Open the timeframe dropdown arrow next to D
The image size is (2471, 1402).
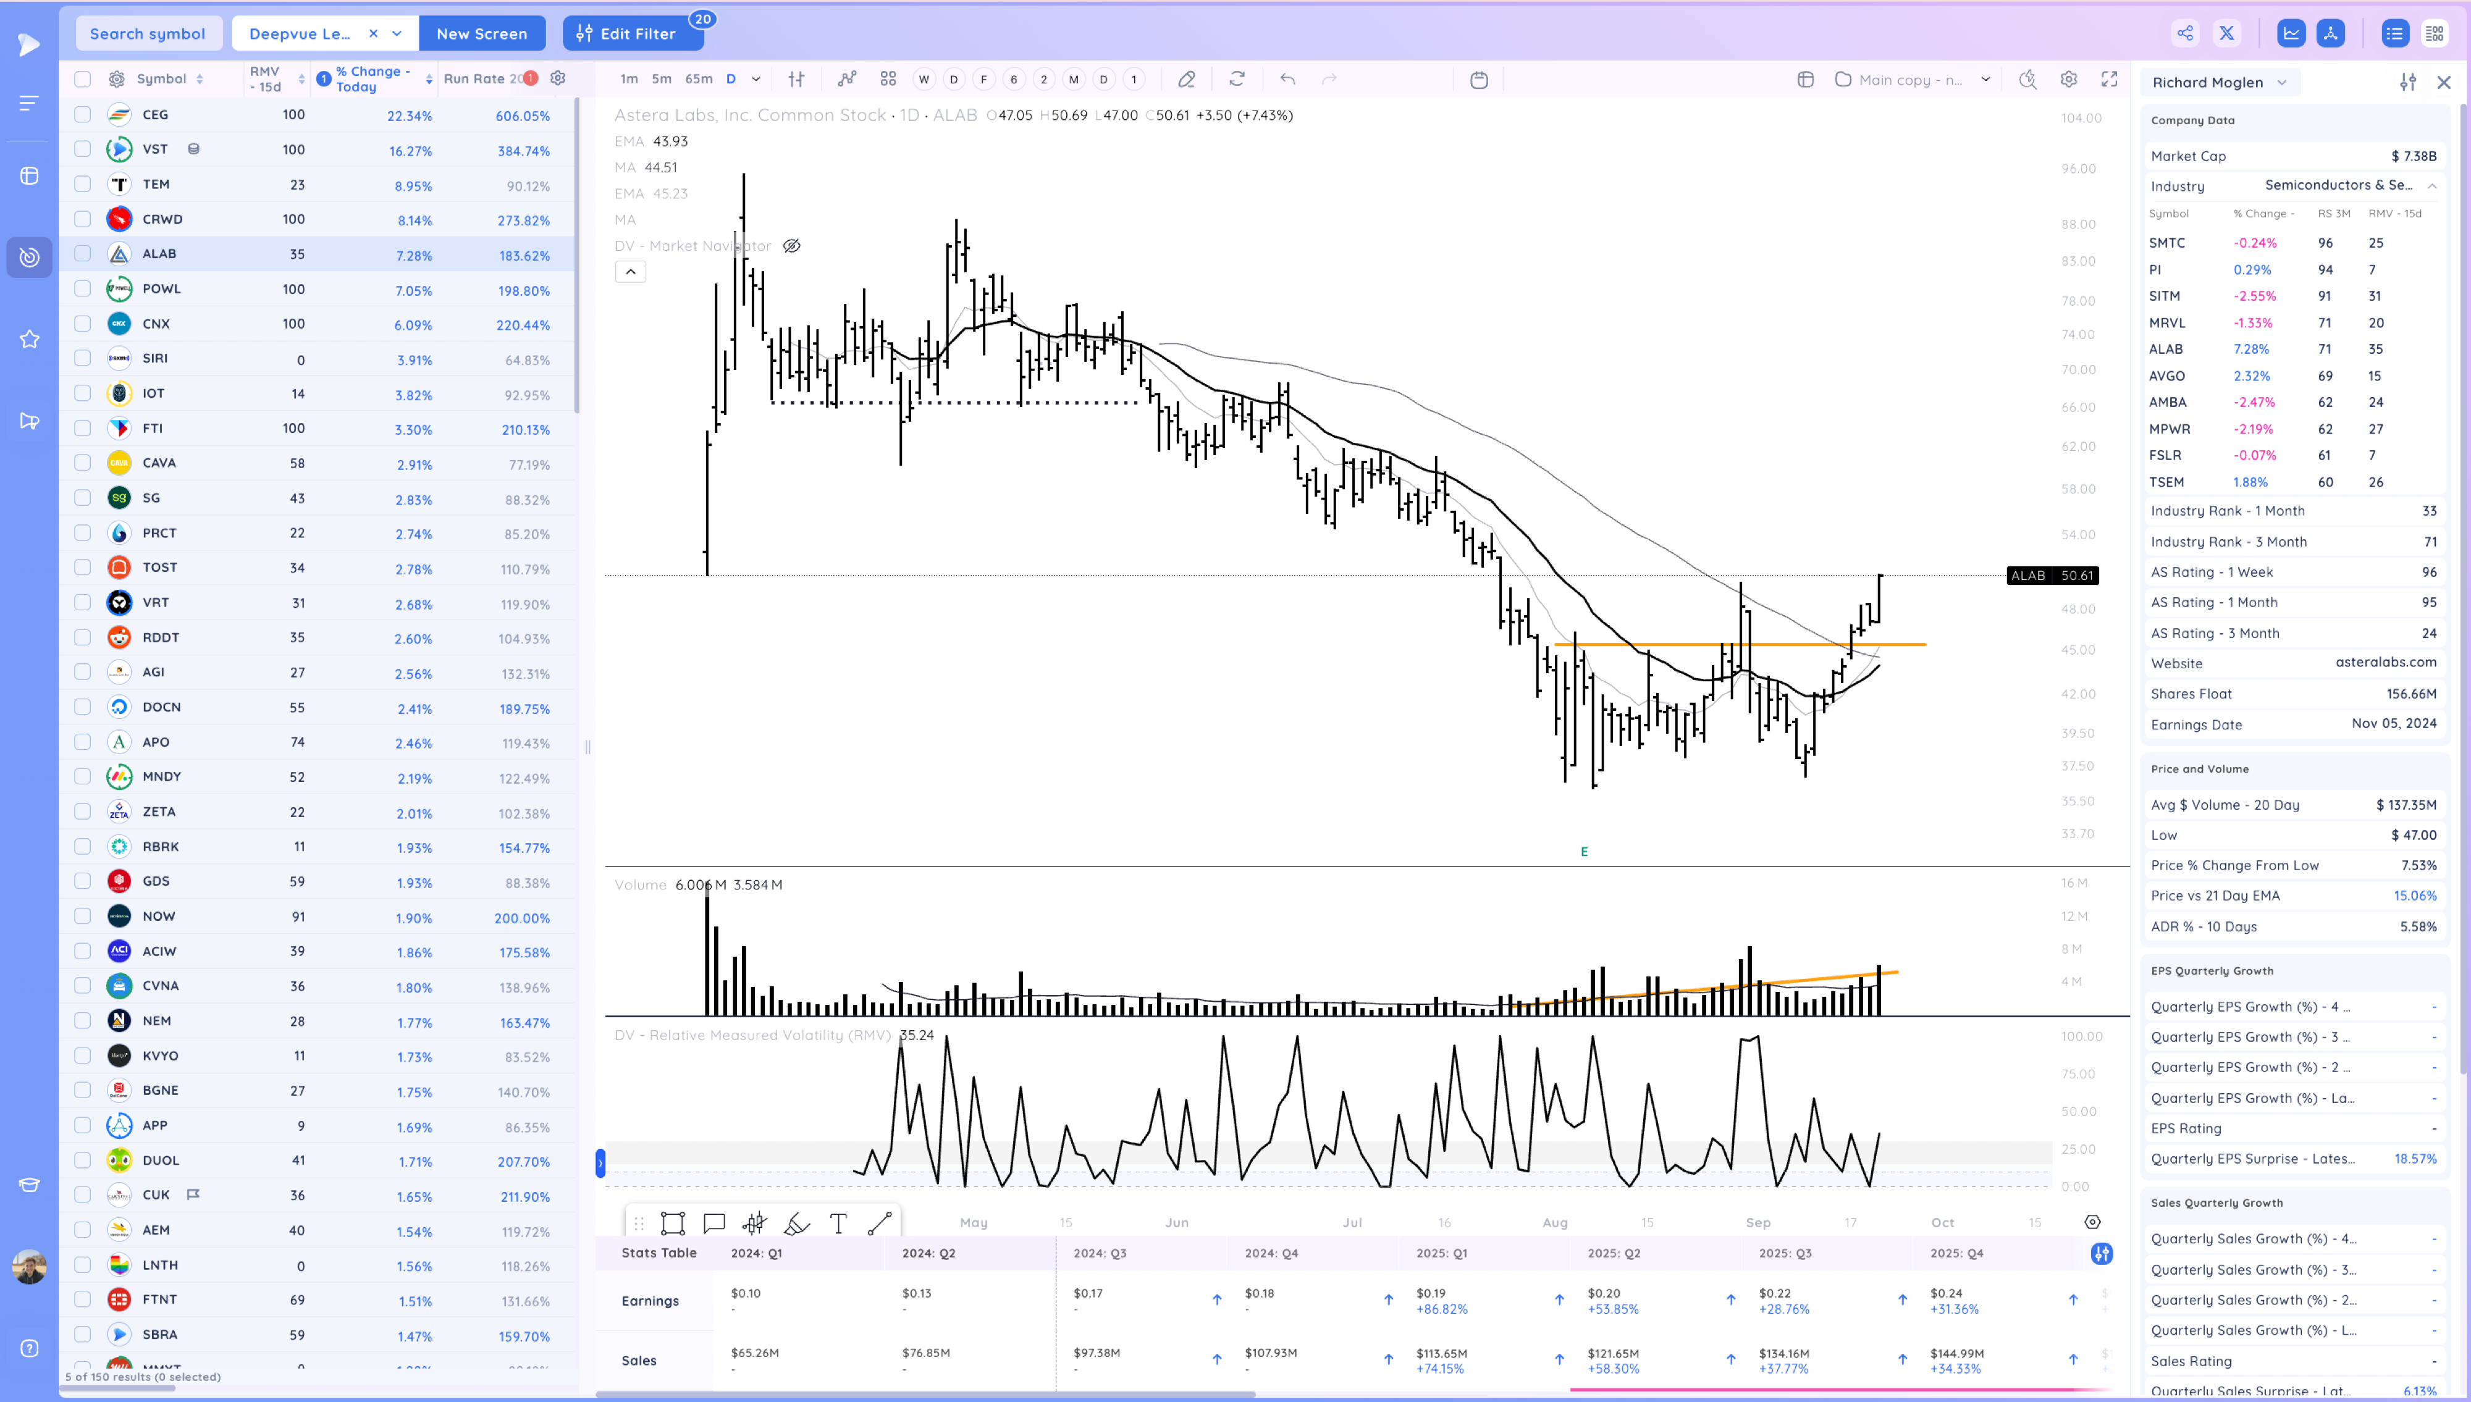click(x=756, y=79)
